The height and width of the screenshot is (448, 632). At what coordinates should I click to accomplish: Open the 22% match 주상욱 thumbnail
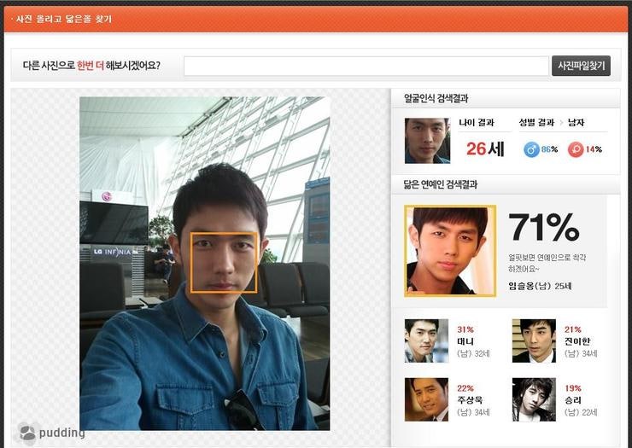coord(426,399)
